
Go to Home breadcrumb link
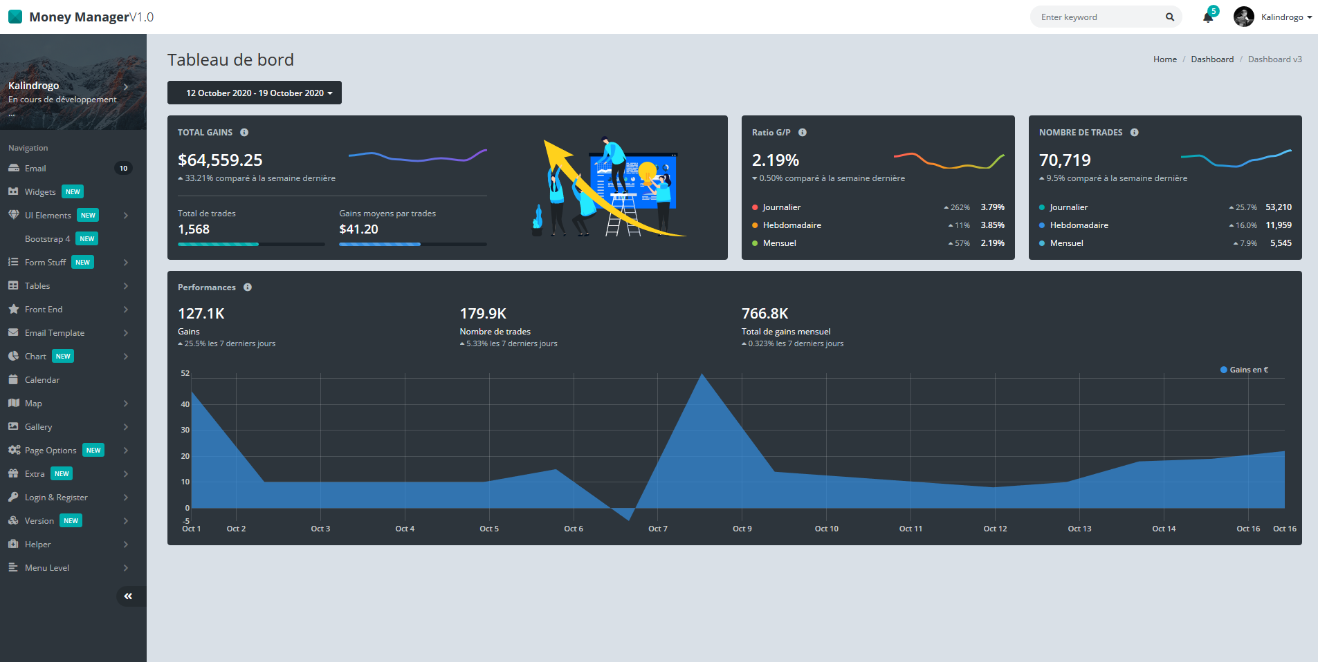tap(1165, 59)
